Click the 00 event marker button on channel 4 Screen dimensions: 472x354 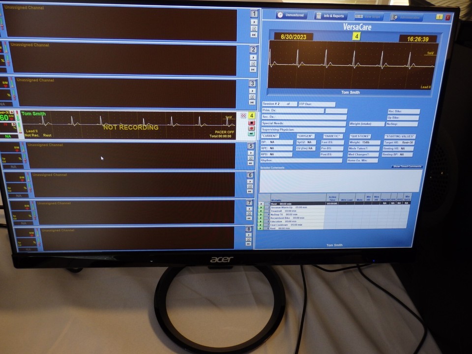(244, 116)
